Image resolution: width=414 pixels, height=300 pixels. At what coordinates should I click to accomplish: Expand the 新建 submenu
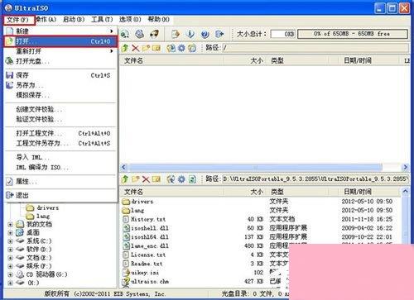coord(60,31)
